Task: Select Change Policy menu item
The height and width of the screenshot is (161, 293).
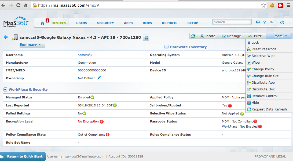Action: (x=269, y=69)
